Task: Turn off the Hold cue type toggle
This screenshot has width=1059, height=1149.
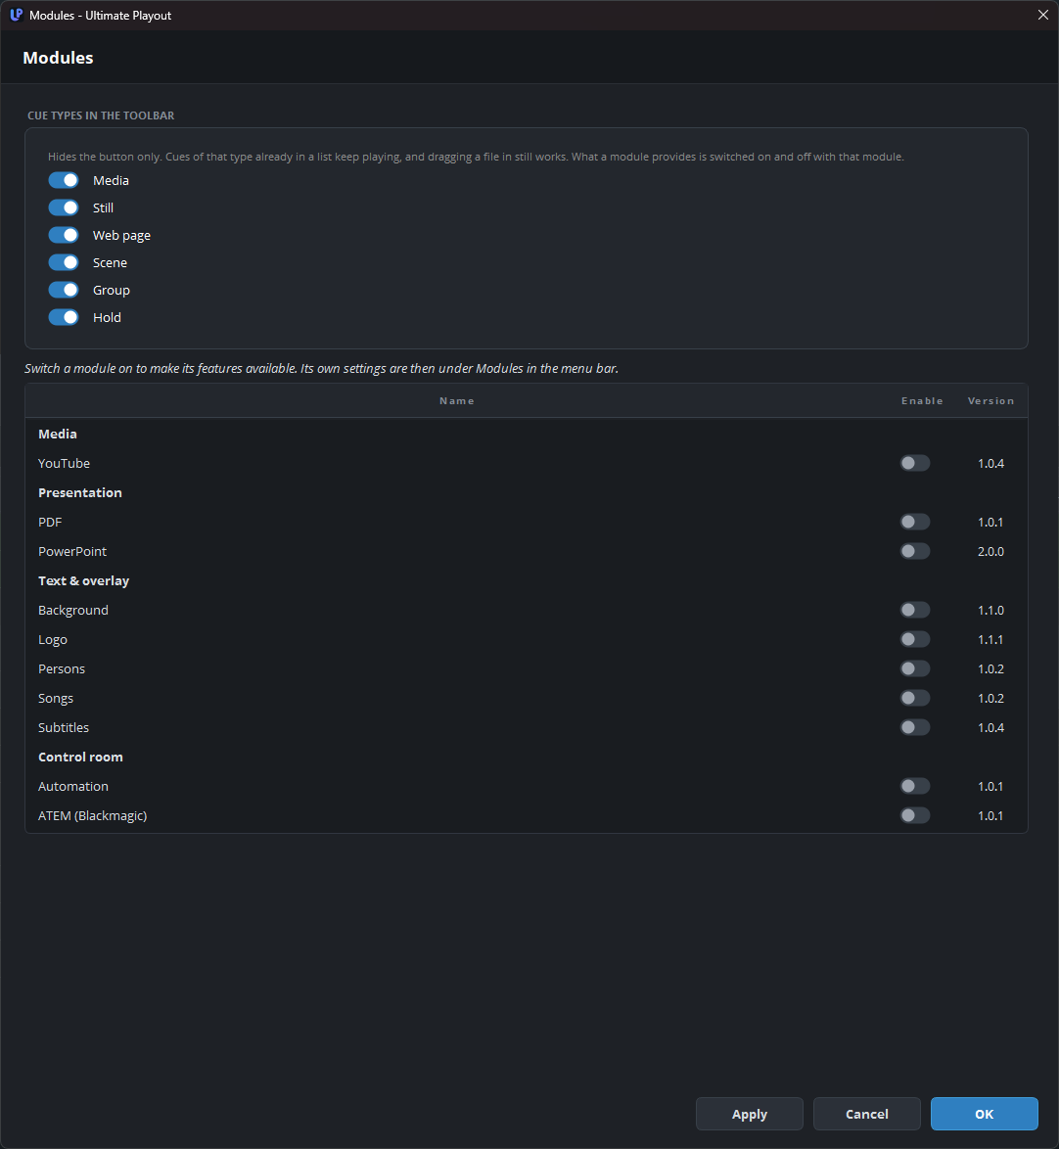Action: click(x=64, y=317)
